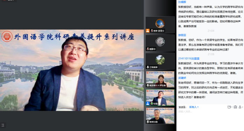The height and width of the screenshot is (131, 244).
Task: Click the landscape avatar of 王悦南审
Action: 160,60
